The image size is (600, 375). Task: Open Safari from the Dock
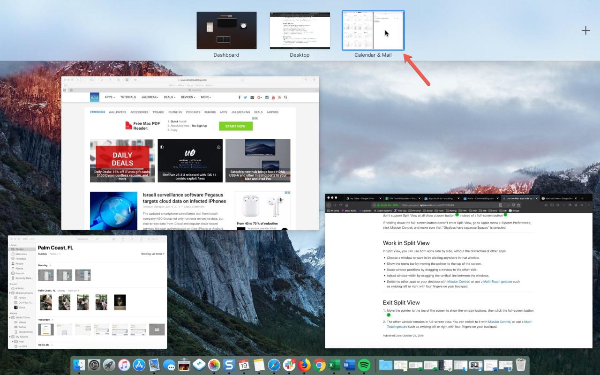tap(274, 365)
